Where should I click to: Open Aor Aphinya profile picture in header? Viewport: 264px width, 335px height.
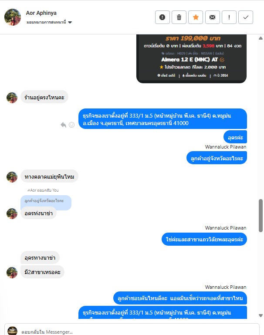pyautogui.click(x=13, y=17)
